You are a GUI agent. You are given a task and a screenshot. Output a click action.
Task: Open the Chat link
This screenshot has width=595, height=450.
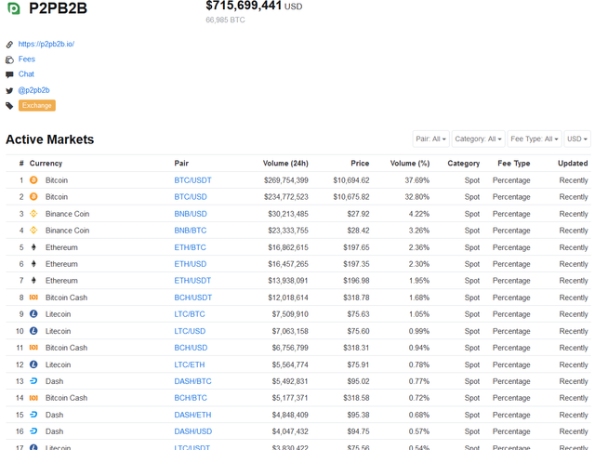(x=26, y=74)
